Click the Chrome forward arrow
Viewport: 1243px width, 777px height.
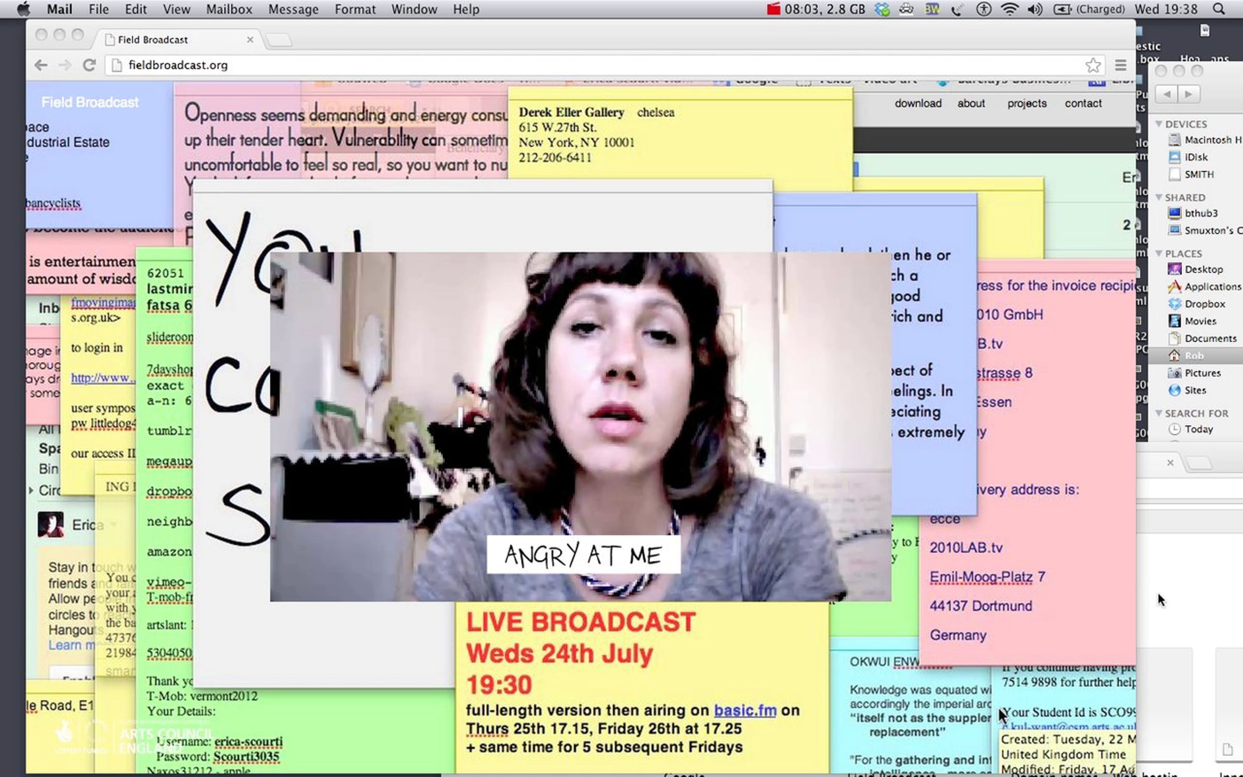coord(65,65)
